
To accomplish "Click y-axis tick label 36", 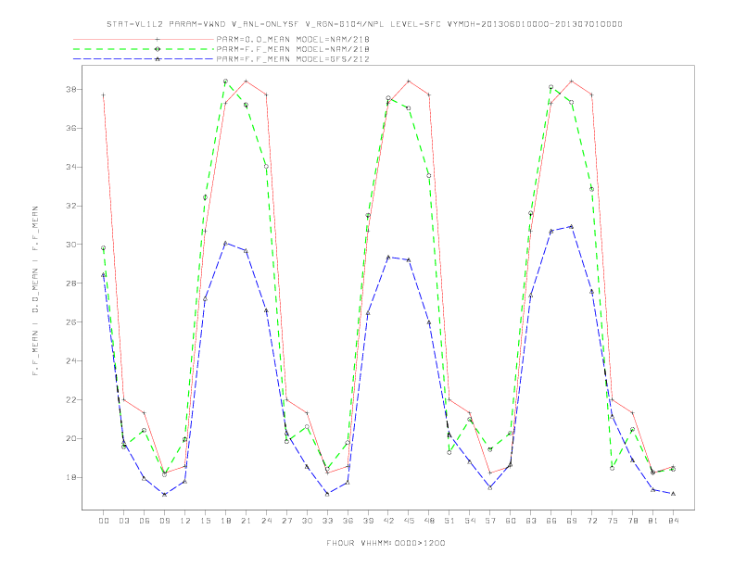I will click(x=71, y=128).
